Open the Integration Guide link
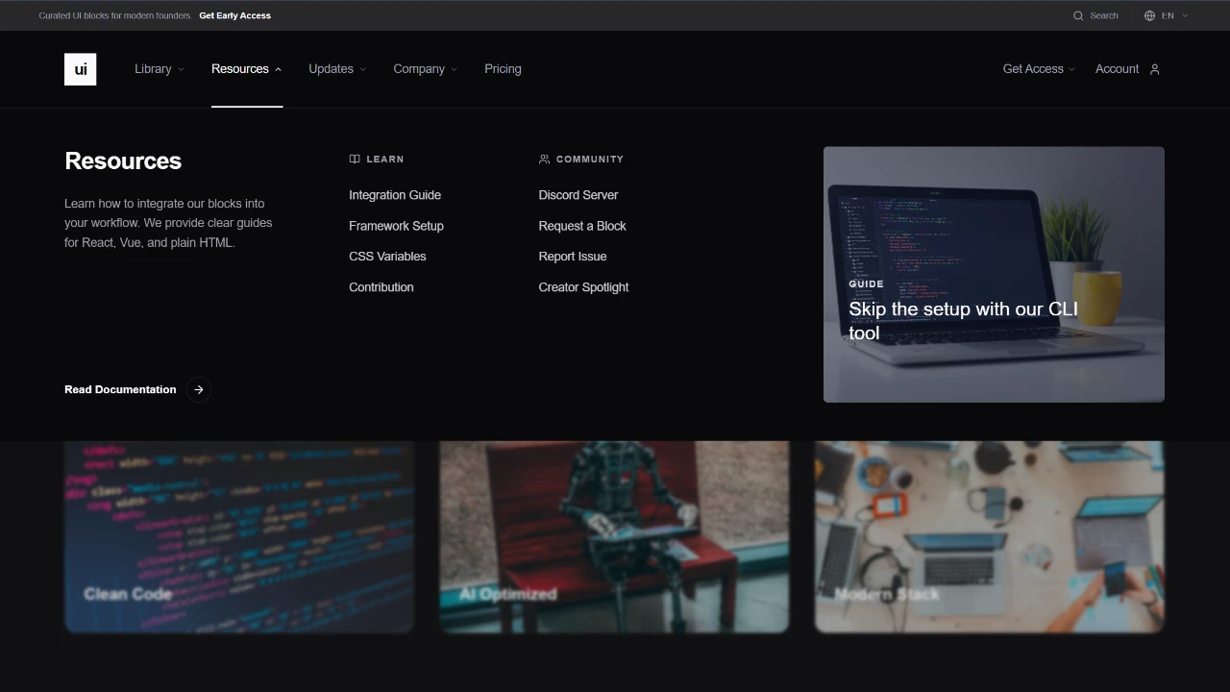The width and height of the screenshot is (1230, 692). [x=395, y=195]
